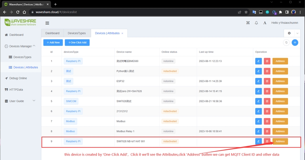The width and height of the screenshot is (305, 160).
Task: Open the notifications bell
Action: coord(256,23)
